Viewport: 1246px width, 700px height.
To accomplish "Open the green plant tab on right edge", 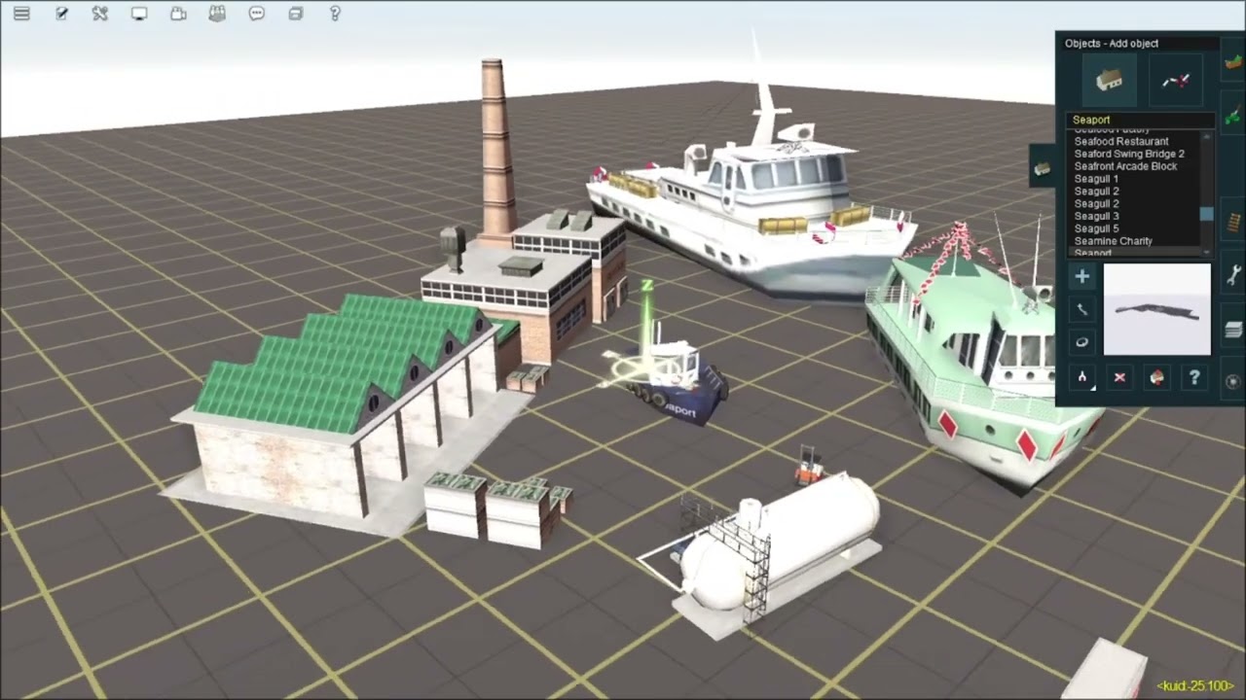I will (1233, 112).
